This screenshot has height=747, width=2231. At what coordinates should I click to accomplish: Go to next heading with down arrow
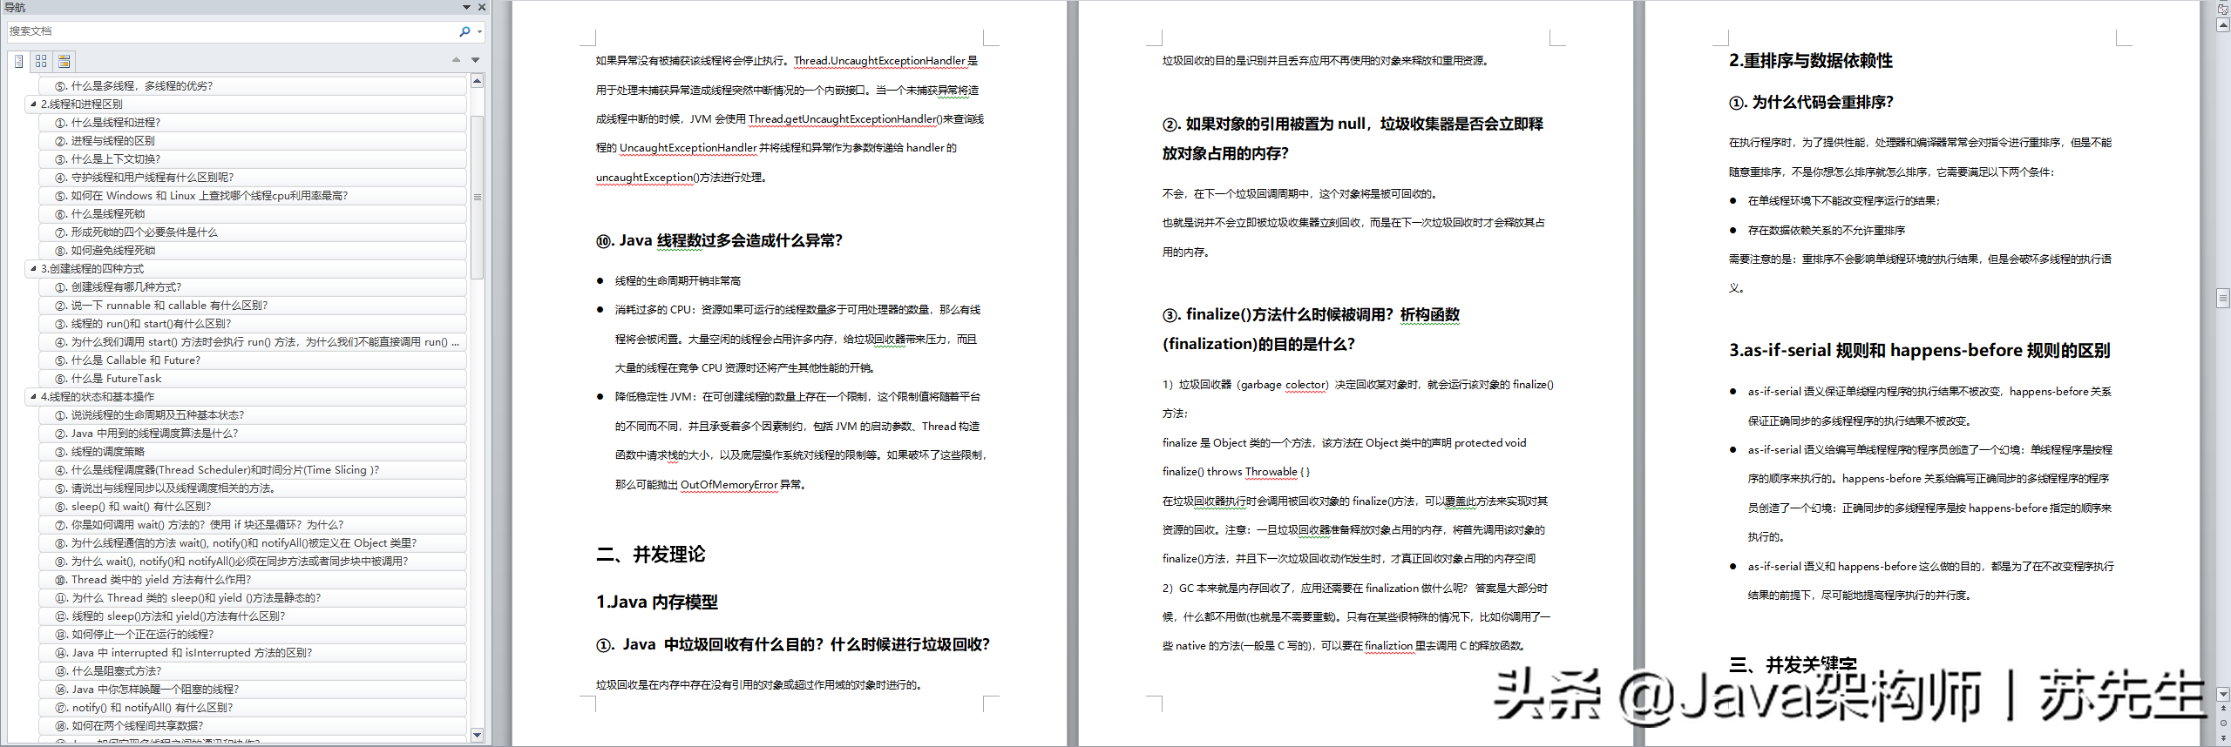475,60
